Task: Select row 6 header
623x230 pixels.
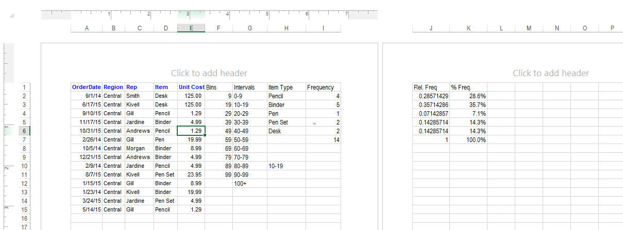Action: [24, 131]
